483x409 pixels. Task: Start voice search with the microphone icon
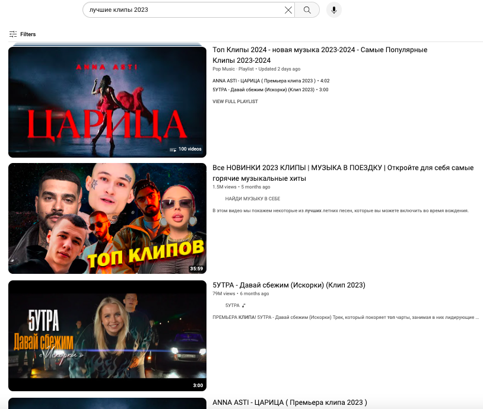[334, 10]
